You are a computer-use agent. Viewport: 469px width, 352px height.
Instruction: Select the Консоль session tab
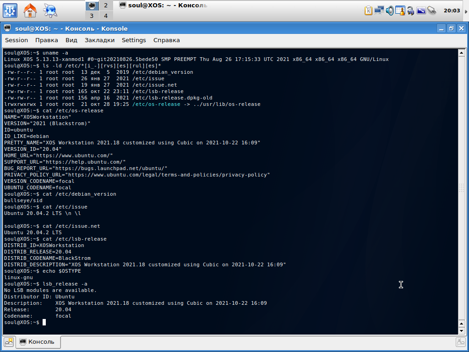pyautogui.click(x=38, y=342)
